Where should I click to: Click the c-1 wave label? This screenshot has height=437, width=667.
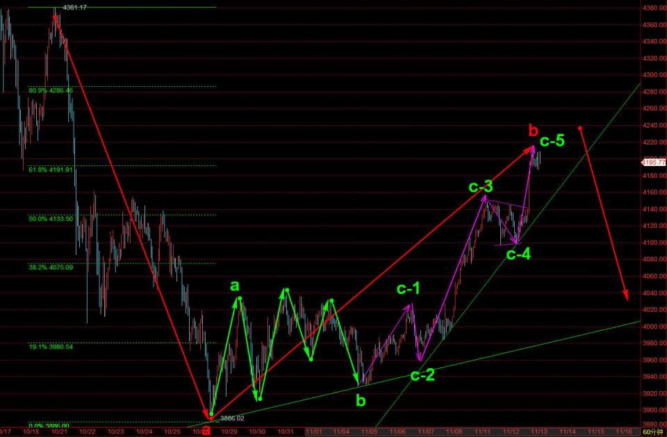point(409,288)
